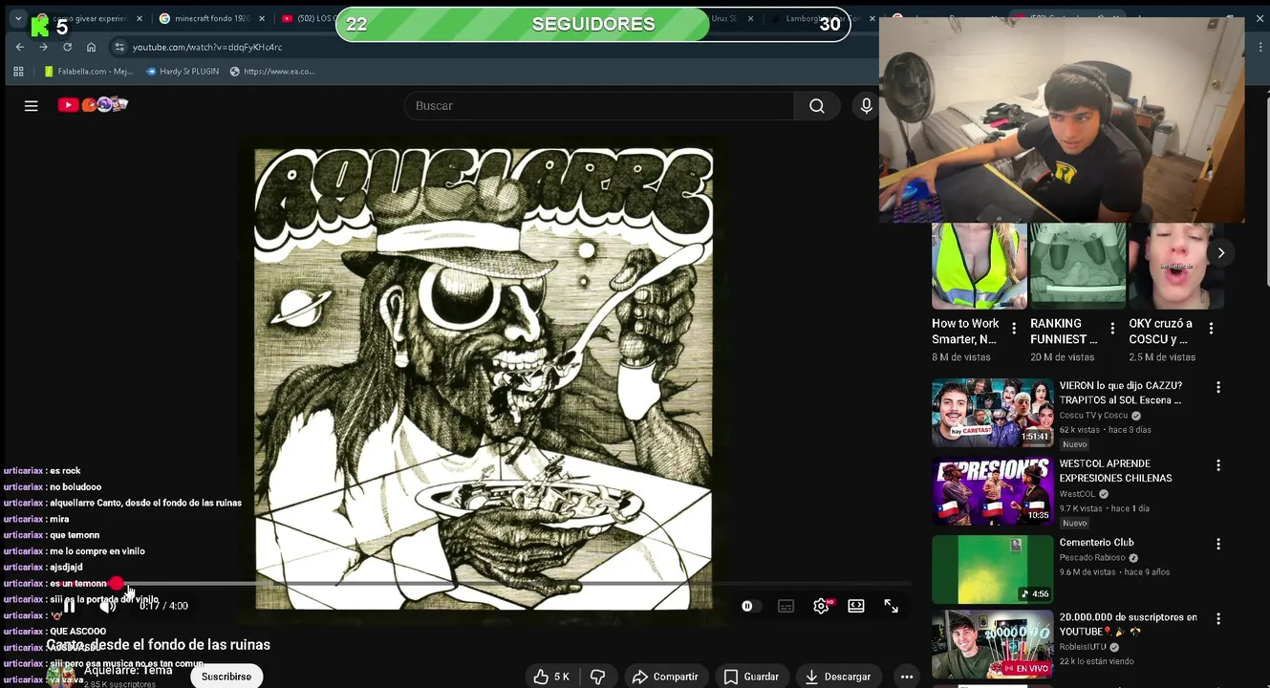
Task: Switch to the Lamborghini tab
Action: (x=822, y=19)
